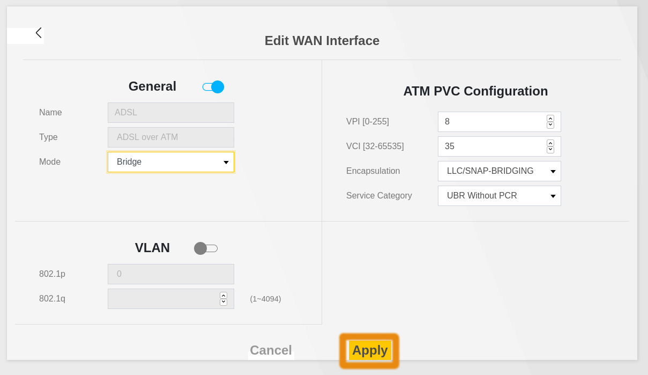Decrease VPI value with down arrow

point(550,126)
